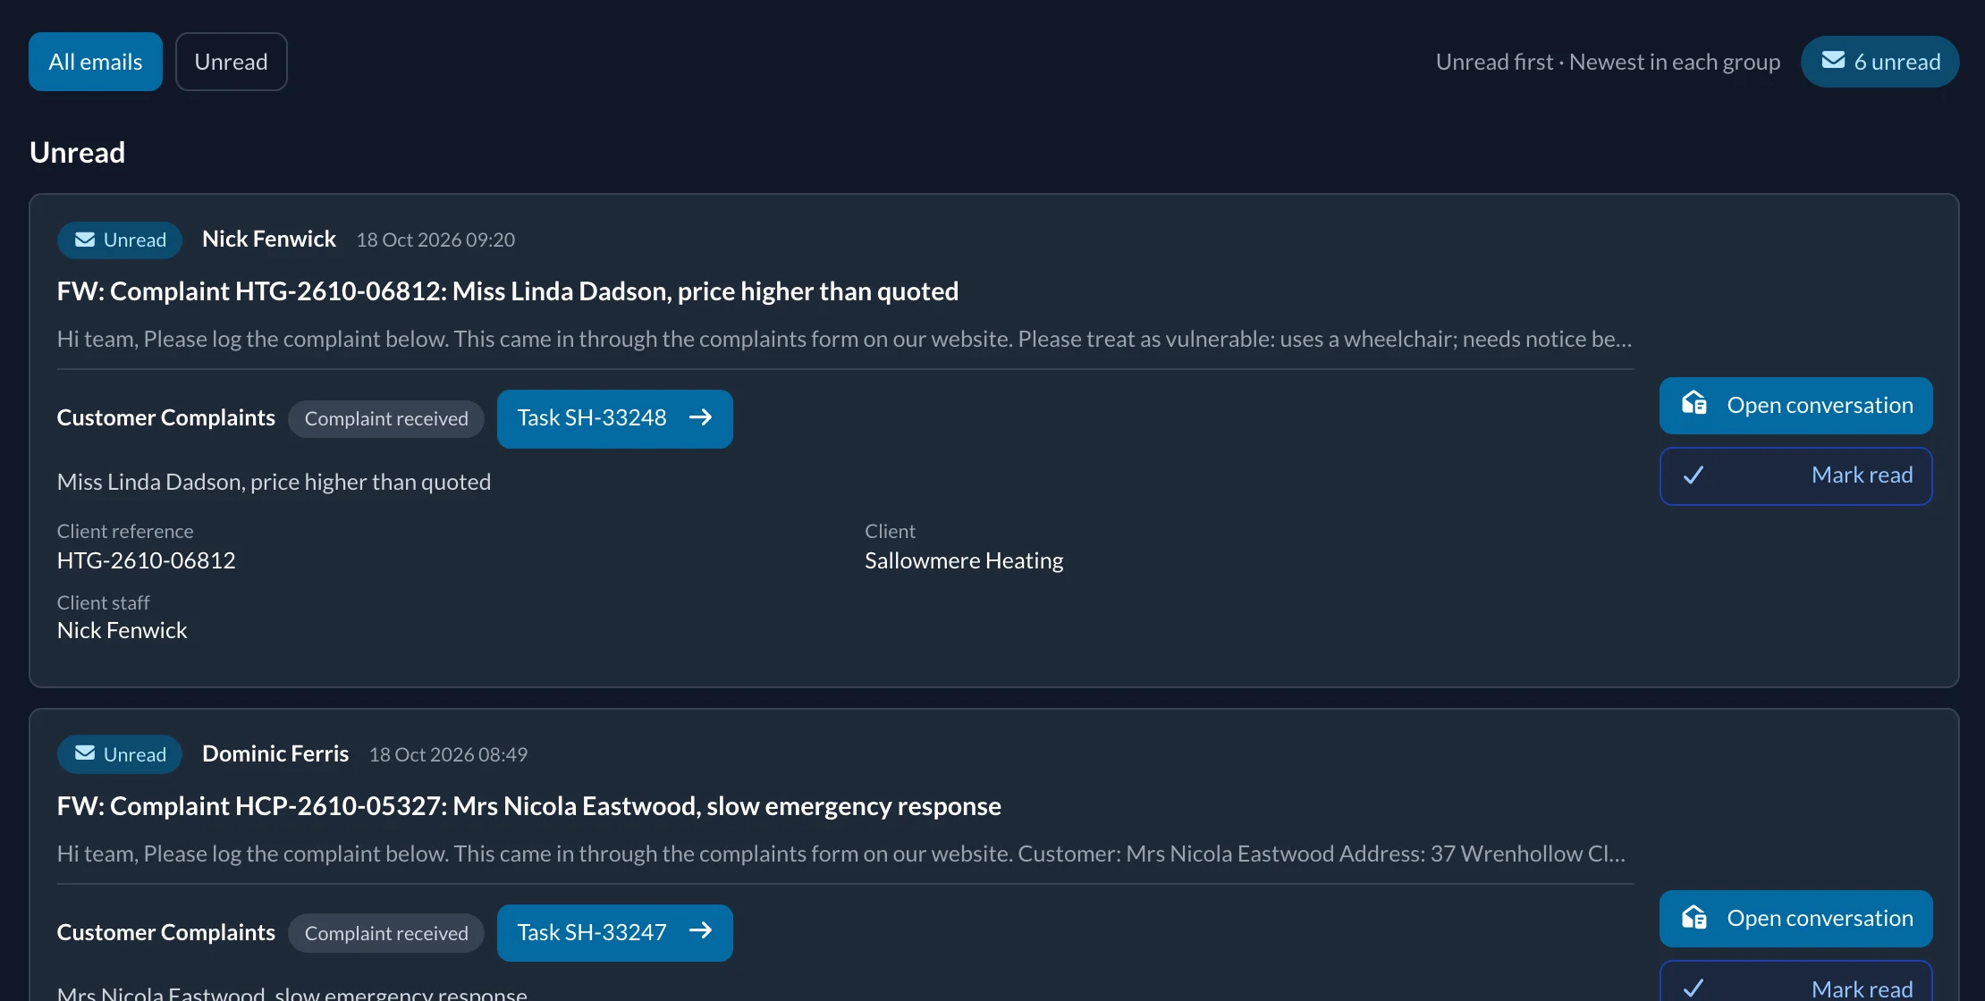Click timestamp 18 Oct 2026 09:20
This screenshot has width=1985, height=1001.
tap(435, 240)
